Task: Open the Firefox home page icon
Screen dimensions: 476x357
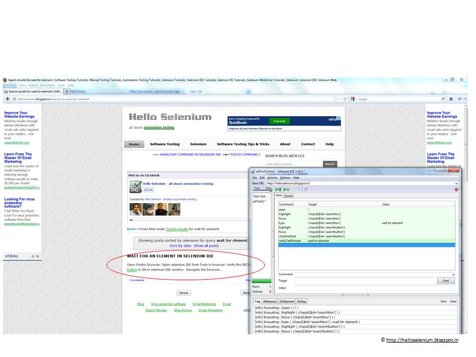Action: click(x=451, y=98)
